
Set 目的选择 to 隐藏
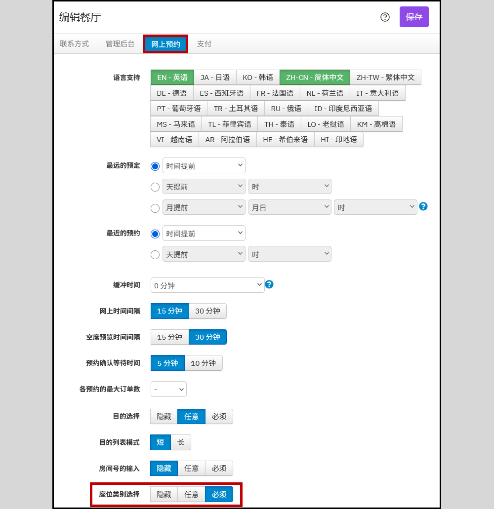pyautogui.click(x=164, y=417)
